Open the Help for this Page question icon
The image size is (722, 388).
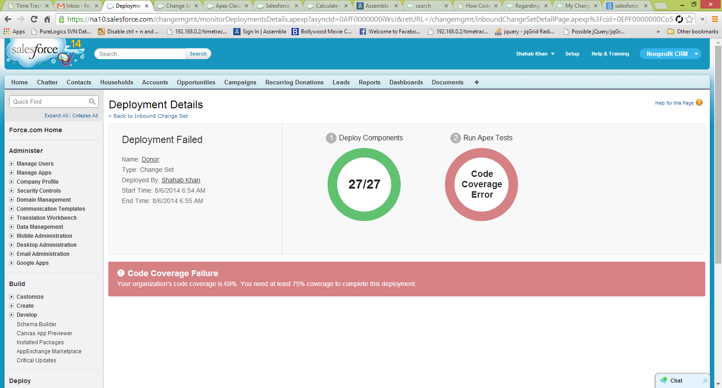pyautogui.click(x=699, y=102)
